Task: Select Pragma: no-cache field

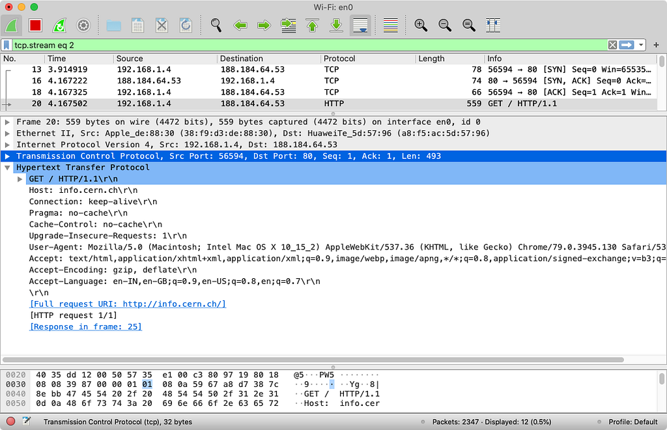Action: (78, 213)
